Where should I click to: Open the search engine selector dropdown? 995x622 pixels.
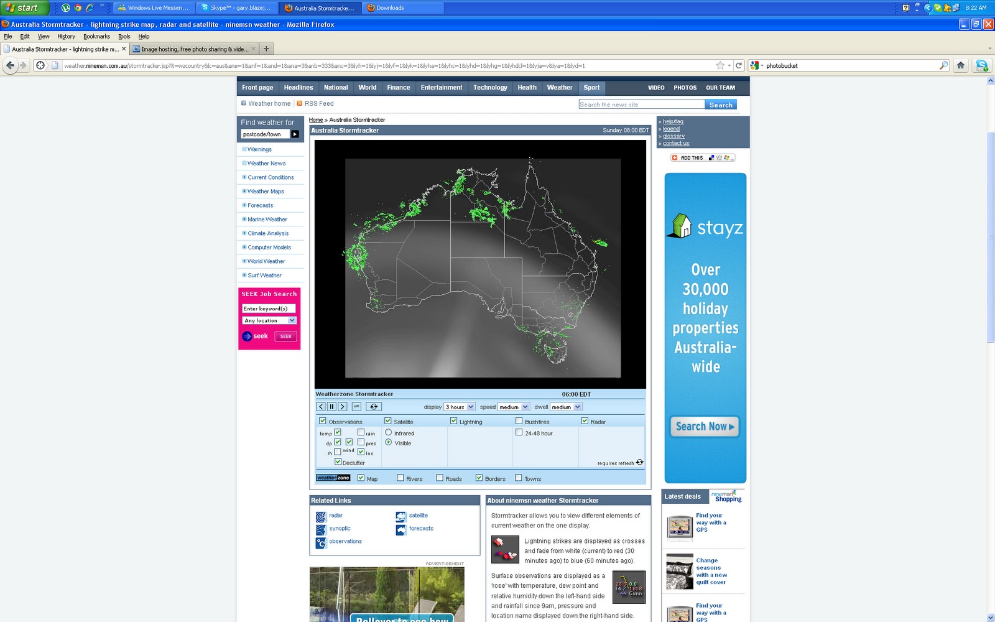tap(756, 65)
